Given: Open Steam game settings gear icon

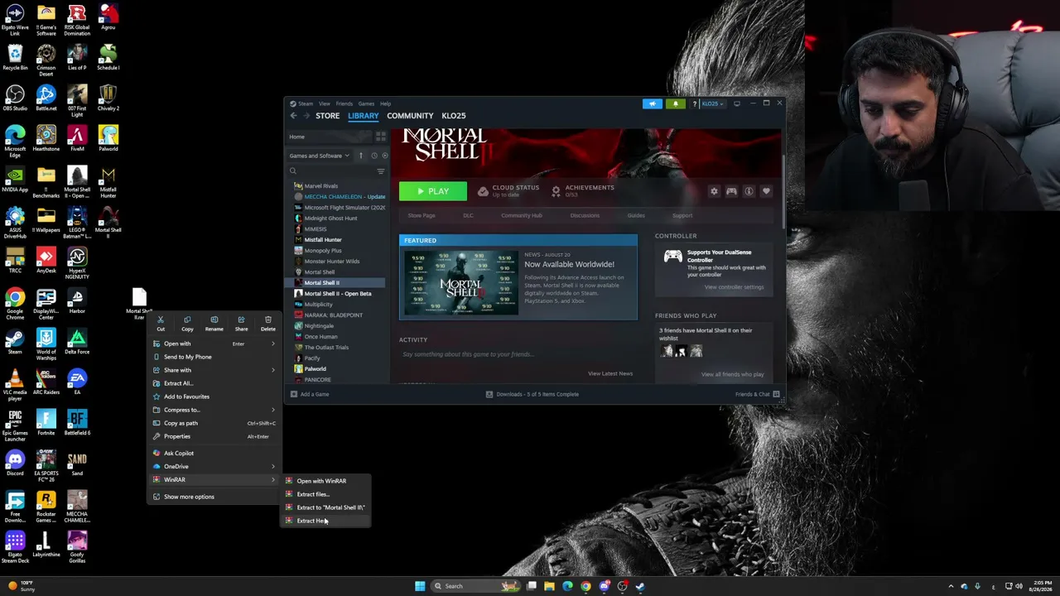Looking at the screenshot, I should [x=714, y=191].
